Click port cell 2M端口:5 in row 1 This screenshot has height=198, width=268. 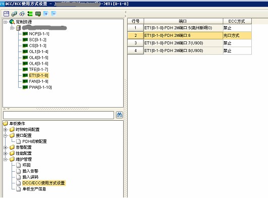pos(183,28)
